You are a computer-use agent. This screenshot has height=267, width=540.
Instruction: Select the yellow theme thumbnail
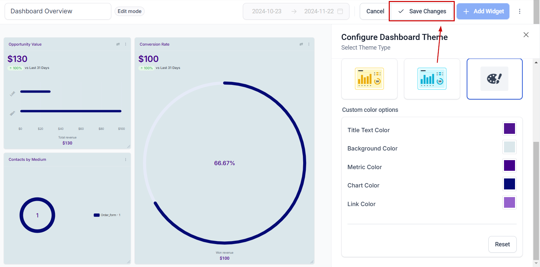tap(369, 79)
